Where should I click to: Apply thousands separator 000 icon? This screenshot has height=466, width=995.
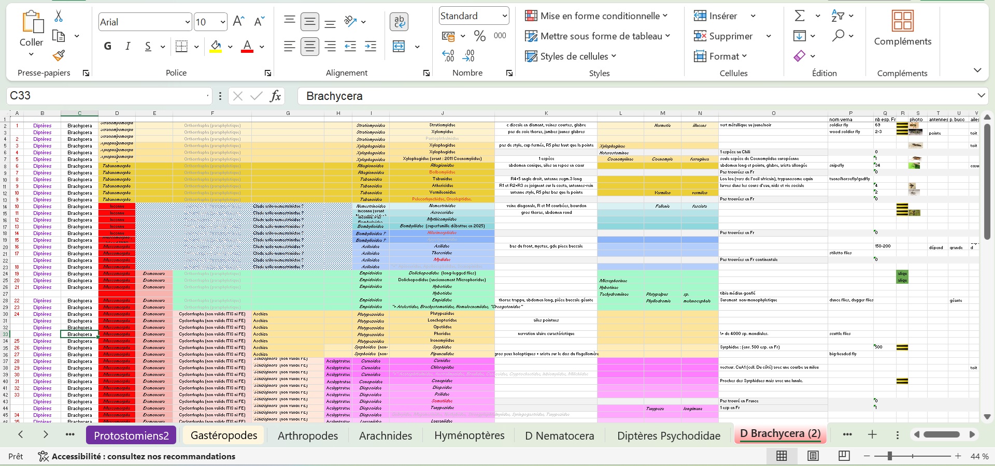click(500, 36)
